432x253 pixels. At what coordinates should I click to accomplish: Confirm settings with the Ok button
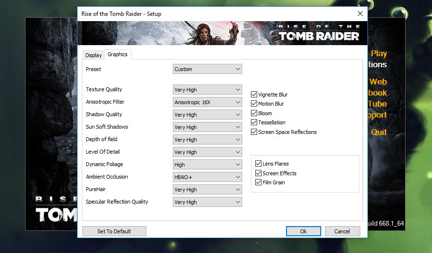(303, 231)
